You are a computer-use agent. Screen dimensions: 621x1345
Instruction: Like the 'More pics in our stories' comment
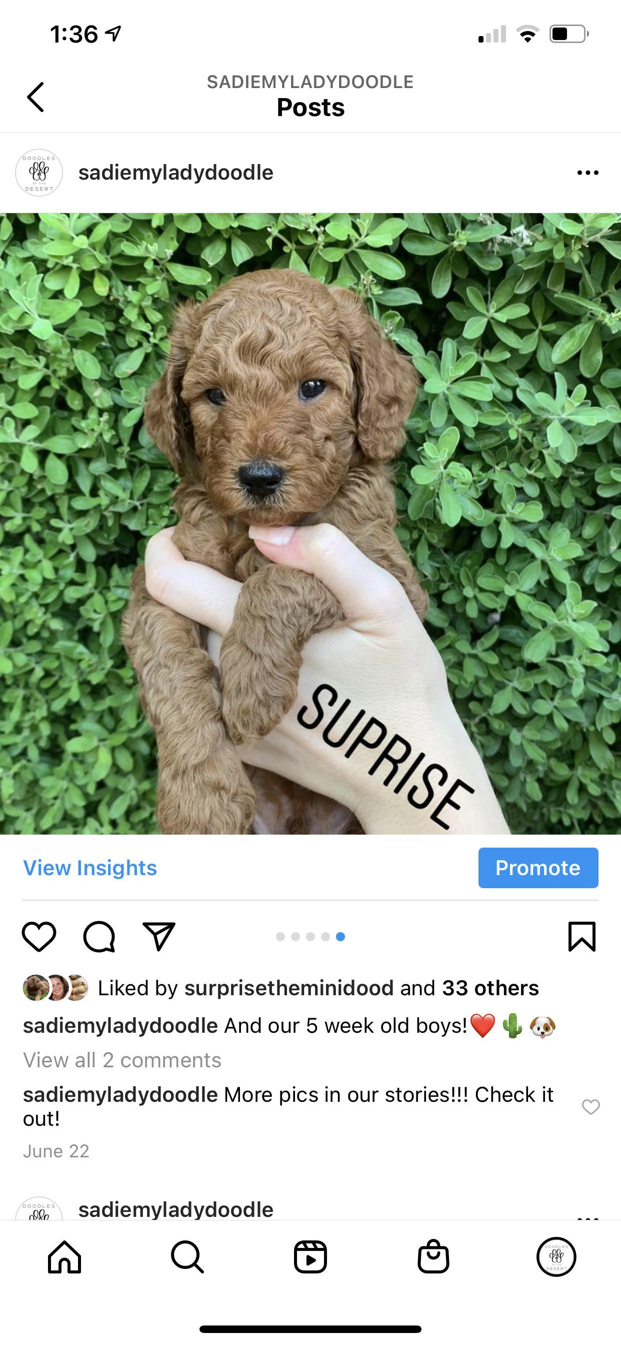tap(590, 1106)
